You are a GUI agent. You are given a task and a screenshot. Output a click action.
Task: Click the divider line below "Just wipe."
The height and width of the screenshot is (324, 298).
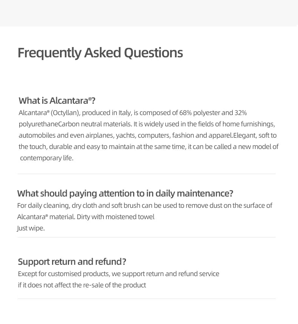coord(146,237)
